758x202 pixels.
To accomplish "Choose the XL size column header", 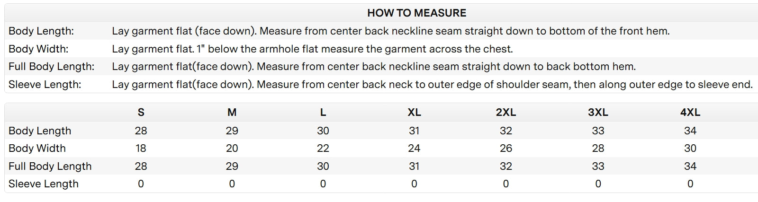I will pyautogui.click(x=414, y=113).
